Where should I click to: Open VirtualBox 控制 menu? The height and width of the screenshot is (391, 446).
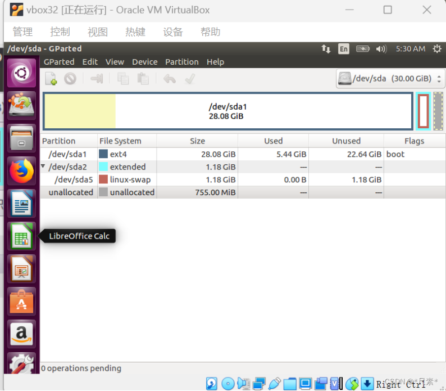[60, 32]
